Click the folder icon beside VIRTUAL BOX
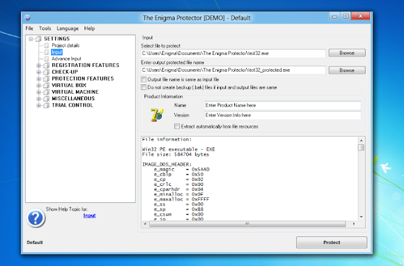The width and height of the screenshot is (404, 266). [46, 85]
